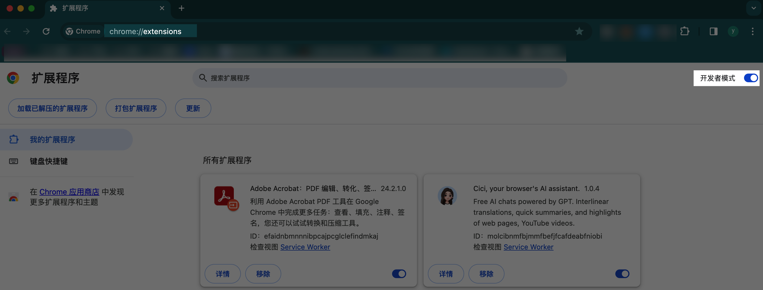Viewport: 763px width, 290px height.
Task: Open a new tab with plus button
Action: click(x=182, y=8)
